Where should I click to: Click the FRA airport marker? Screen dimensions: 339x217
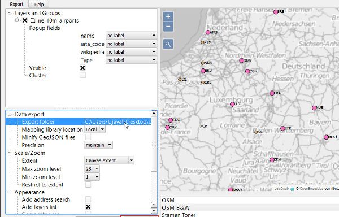pyautogui.click(x=272, y=93)
